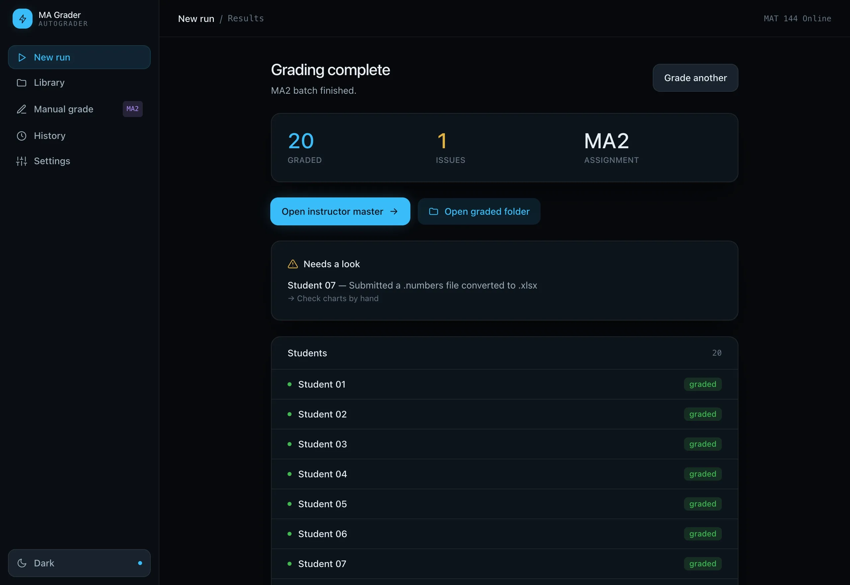Screen dimensions: 850x585
Task: Click the MA Grader lightning bolt logo
Action: click(22, 19)
